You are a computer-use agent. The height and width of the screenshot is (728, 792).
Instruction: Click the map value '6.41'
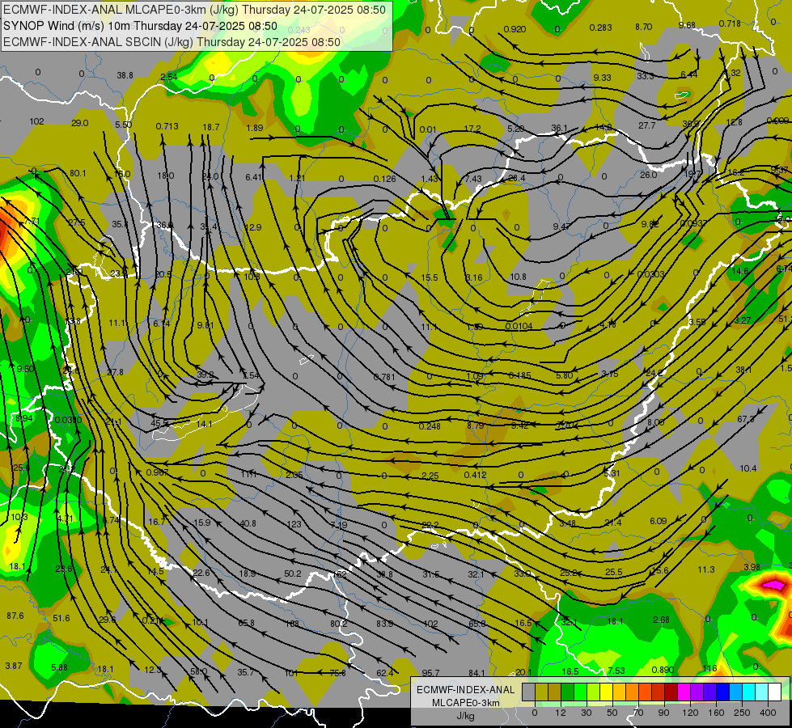click(254, 177)
